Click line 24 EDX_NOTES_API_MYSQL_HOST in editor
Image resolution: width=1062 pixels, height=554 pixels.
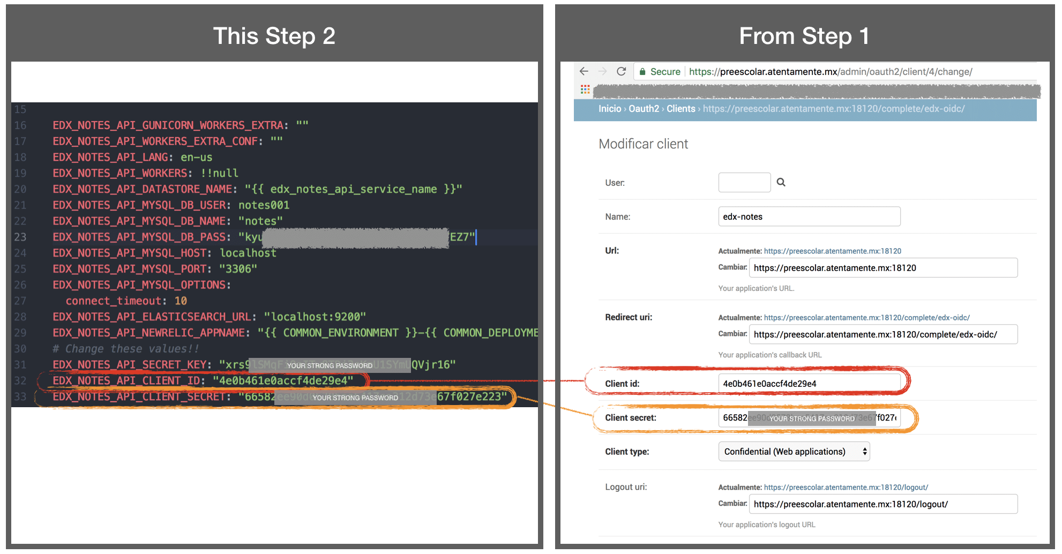click(164, 253)
